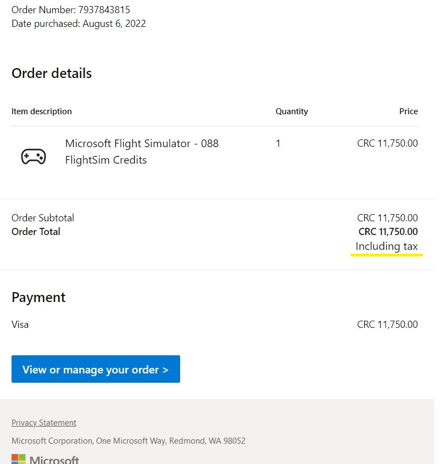Click the Item description column header
441x464 pixels.
pos(41,111)
